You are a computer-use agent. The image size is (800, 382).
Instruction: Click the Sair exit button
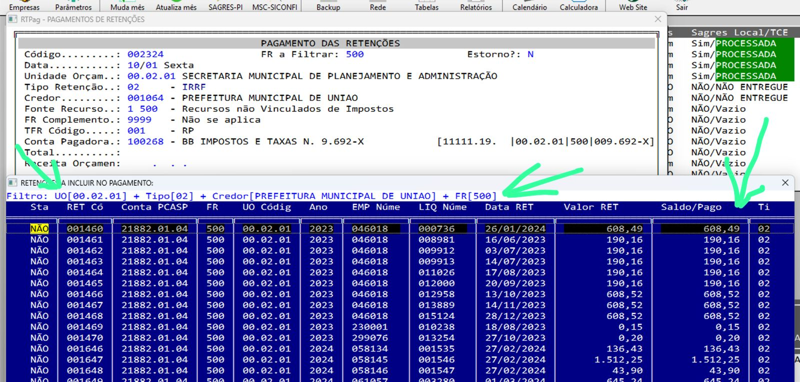682,6
